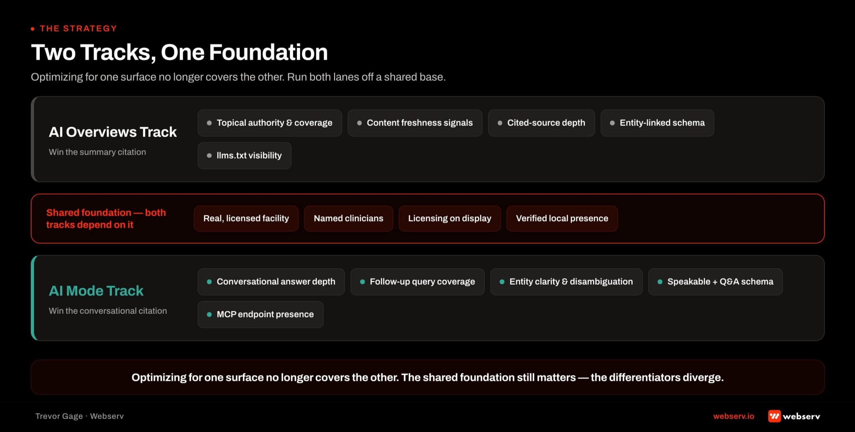
Task: Click the Webserv logo icon
Action: 774,416
